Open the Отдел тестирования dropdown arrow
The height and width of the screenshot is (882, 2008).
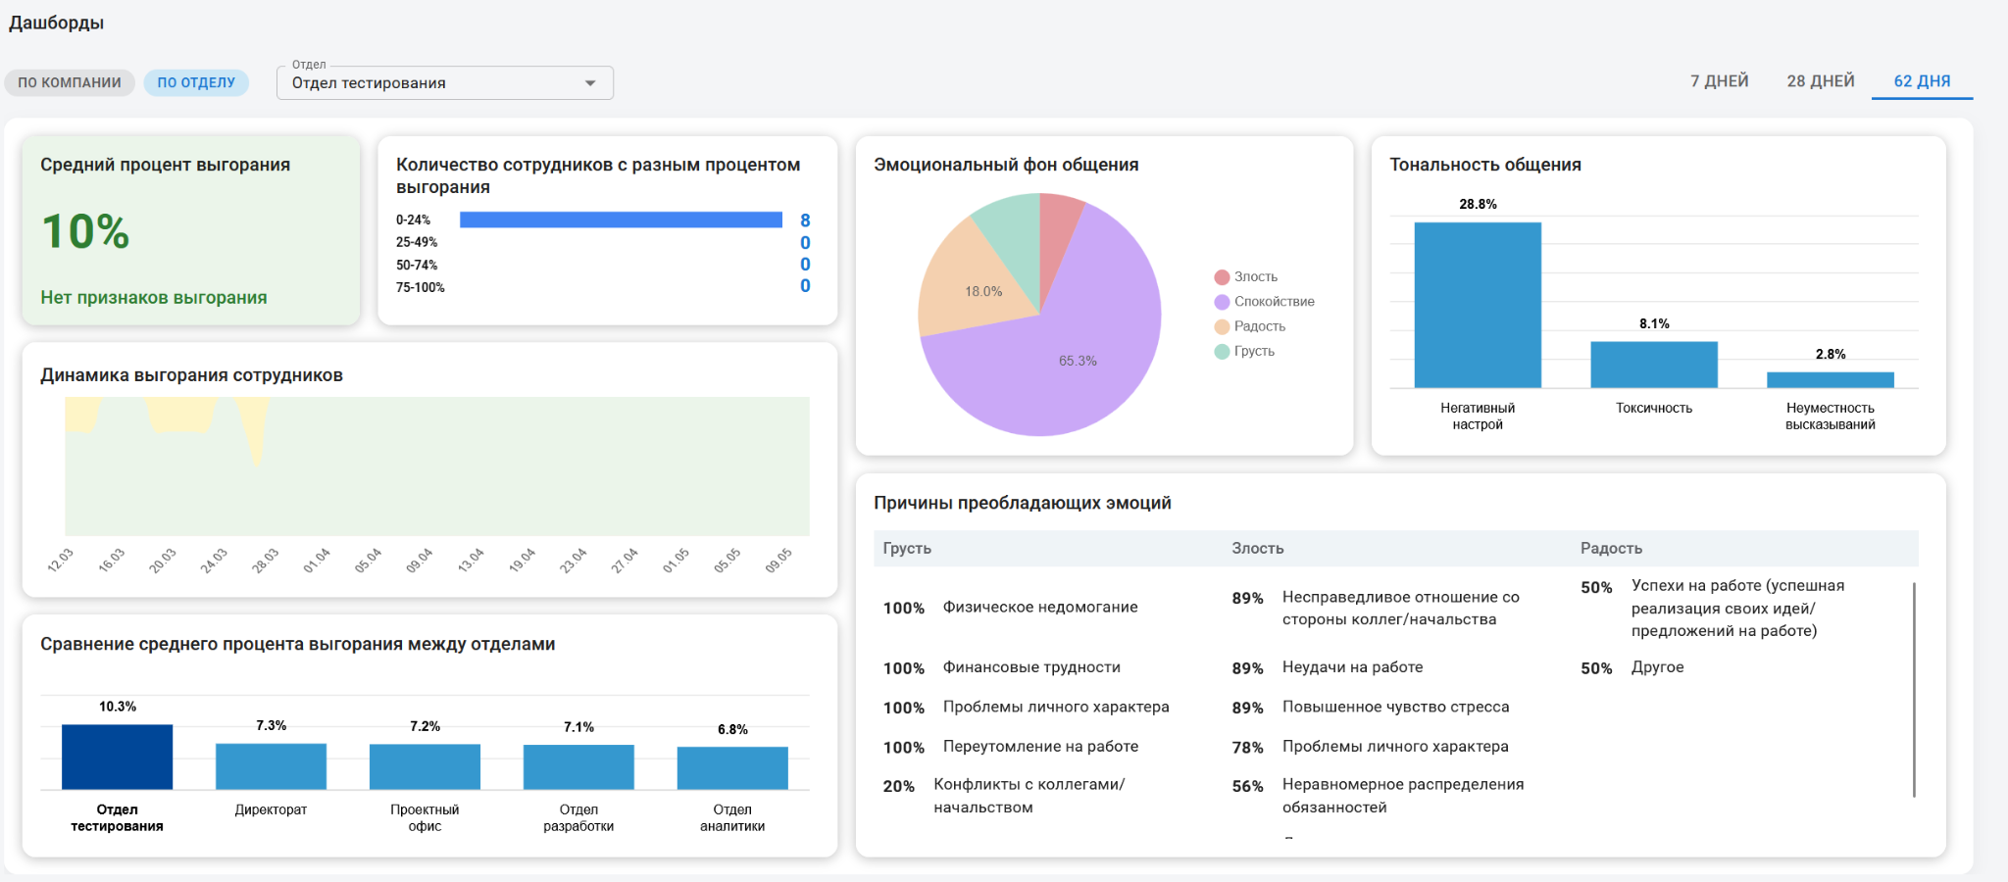pos(590,83)
